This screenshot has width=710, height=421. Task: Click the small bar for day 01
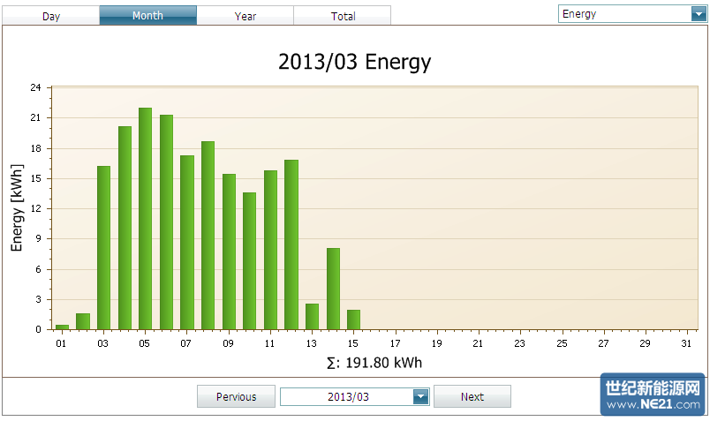coord(62,327)
